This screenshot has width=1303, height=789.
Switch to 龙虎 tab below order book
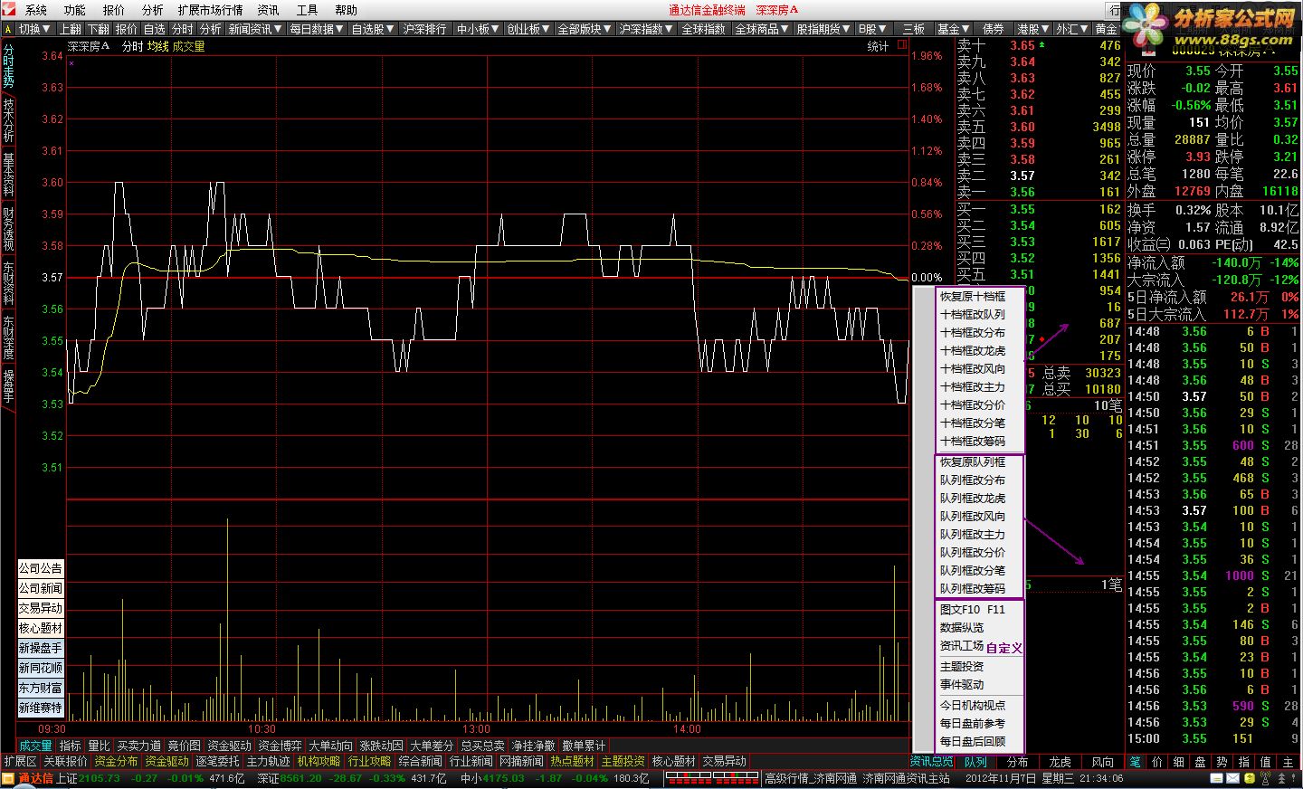click(1060, 762)
